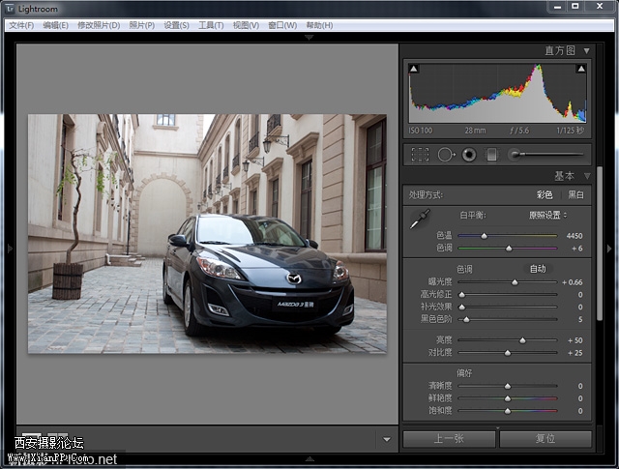
Task: Click the 28 mm focal length text
Action: 475,131
